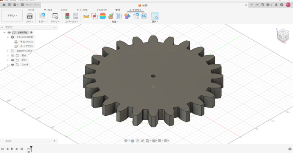Expand the コメント panel
The width and height of the screenshot is (293, 153).
(55, 141)
